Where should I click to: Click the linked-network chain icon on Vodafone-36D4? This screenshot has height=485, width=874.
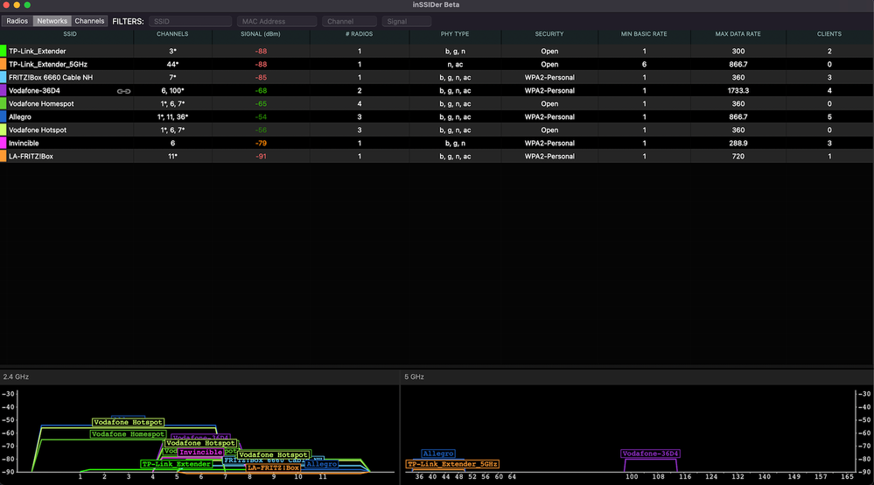(x=123, y=91)
